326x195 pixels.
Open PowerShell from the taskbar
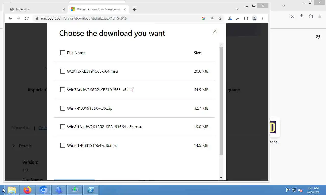[91, 190]
